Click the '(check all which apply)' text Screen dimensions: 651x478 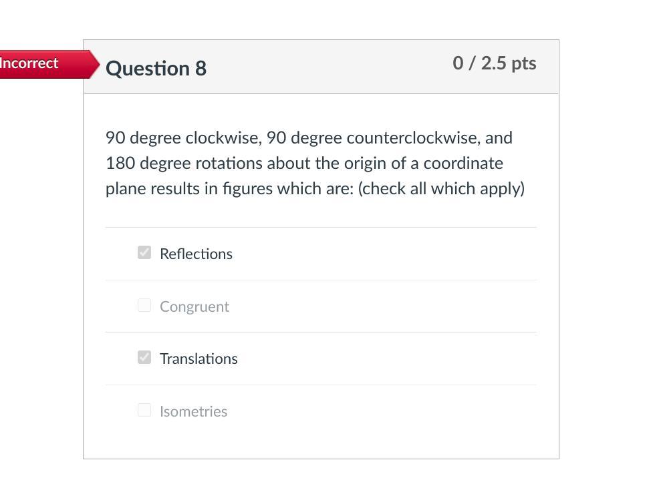click(x=441, y=189)
